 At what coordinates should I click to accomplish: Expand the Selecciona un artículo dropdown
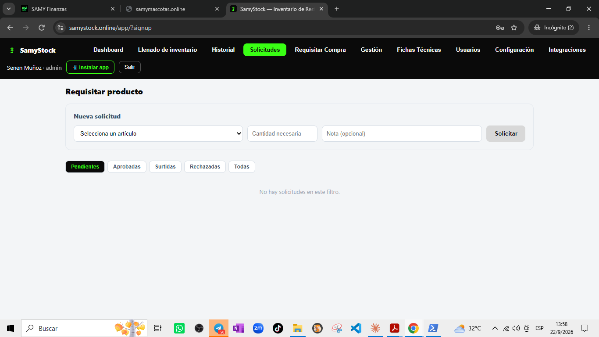tap(158, 134)
